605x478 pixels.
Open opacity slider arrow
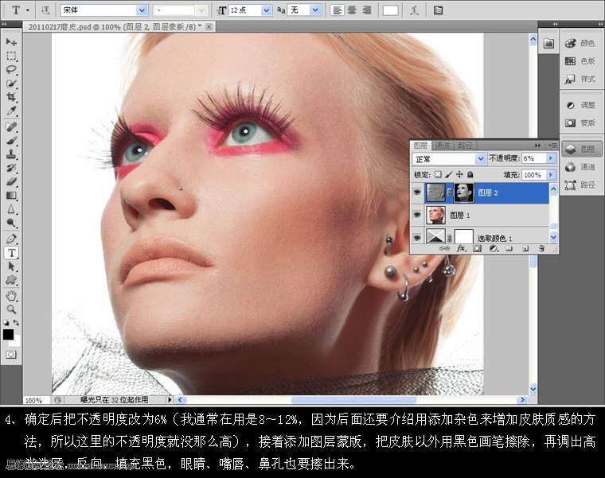point(551,158)
